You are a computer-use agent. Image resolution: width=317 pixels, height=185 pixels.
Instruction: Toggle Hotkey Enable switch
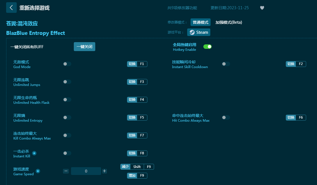pos(208,47)
